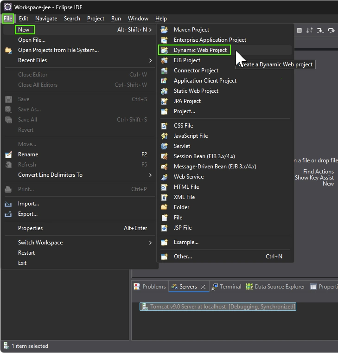Choose Project... in New submenu
The image size is (338, 353).
tap(225, 111)
